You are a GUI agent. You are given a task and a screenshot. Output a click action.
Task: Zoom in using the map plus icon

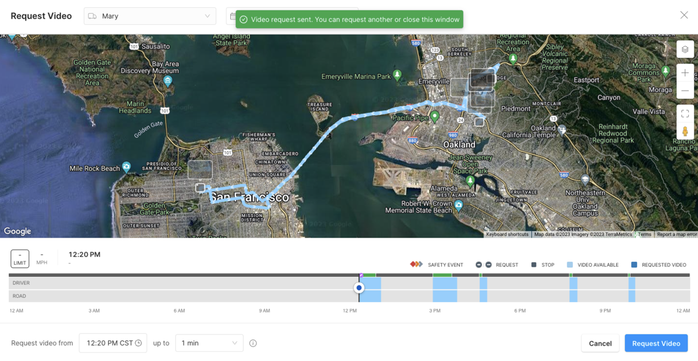tap(685, 72)
